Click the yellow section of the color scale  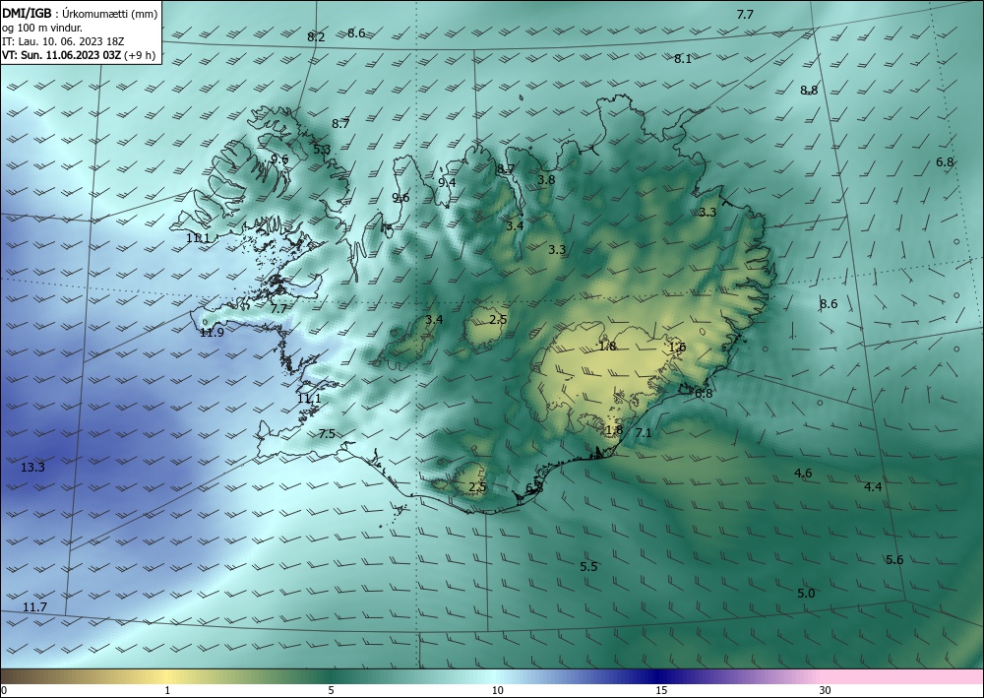click(x=167, y=676)
